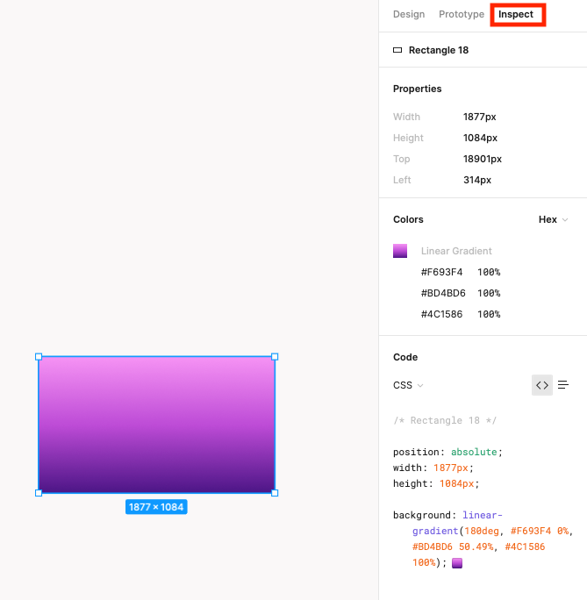Click the Linear Gradient label
This screenshot has width=587, height=600.
[x=456, y=251]
